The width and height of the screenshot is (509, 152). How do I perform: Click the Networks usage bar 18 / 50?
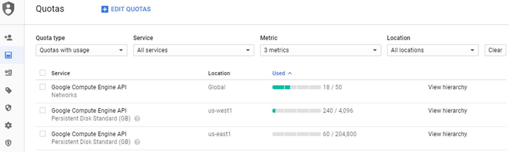click(x=296, y=87)
